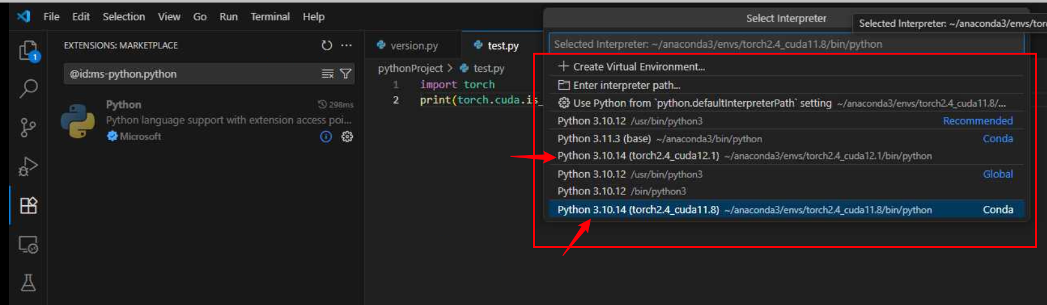
Task: Choose Enter interpreter path option
Action: pos(626,85)
